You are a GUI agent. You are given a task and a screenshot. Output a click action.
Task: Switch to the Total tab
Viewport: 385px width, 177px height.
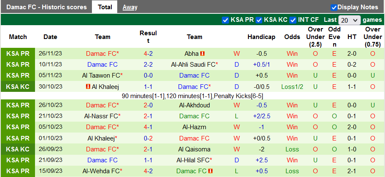tap(105, 7)
